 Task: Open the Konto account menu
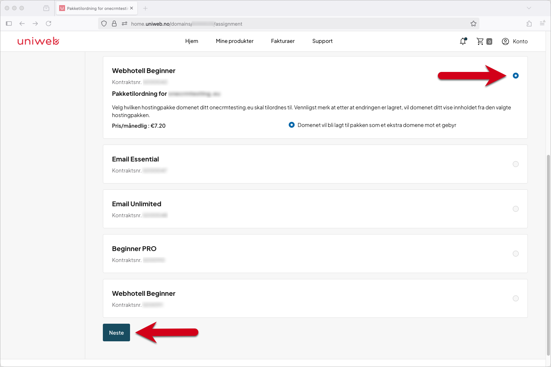pyautogui.click(x=515, y=41)
